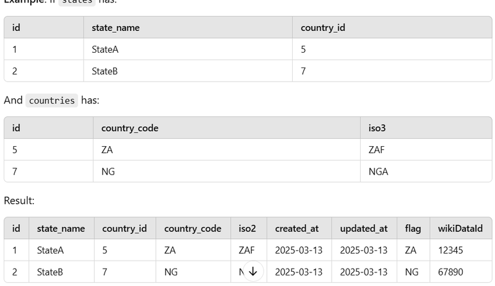
Task: Click the Result: label text
Action: [19, 201]
